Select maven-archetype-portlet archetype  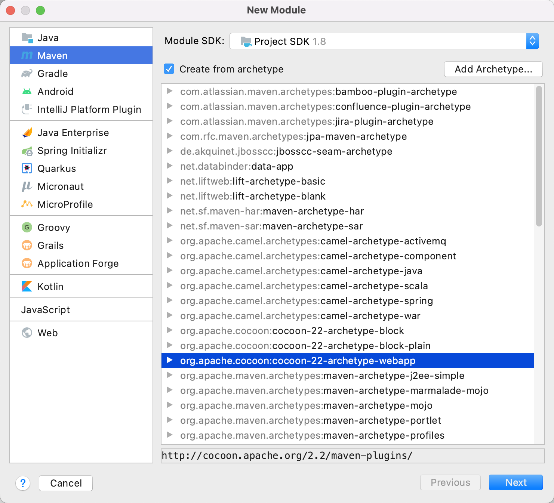pos(348,420)
